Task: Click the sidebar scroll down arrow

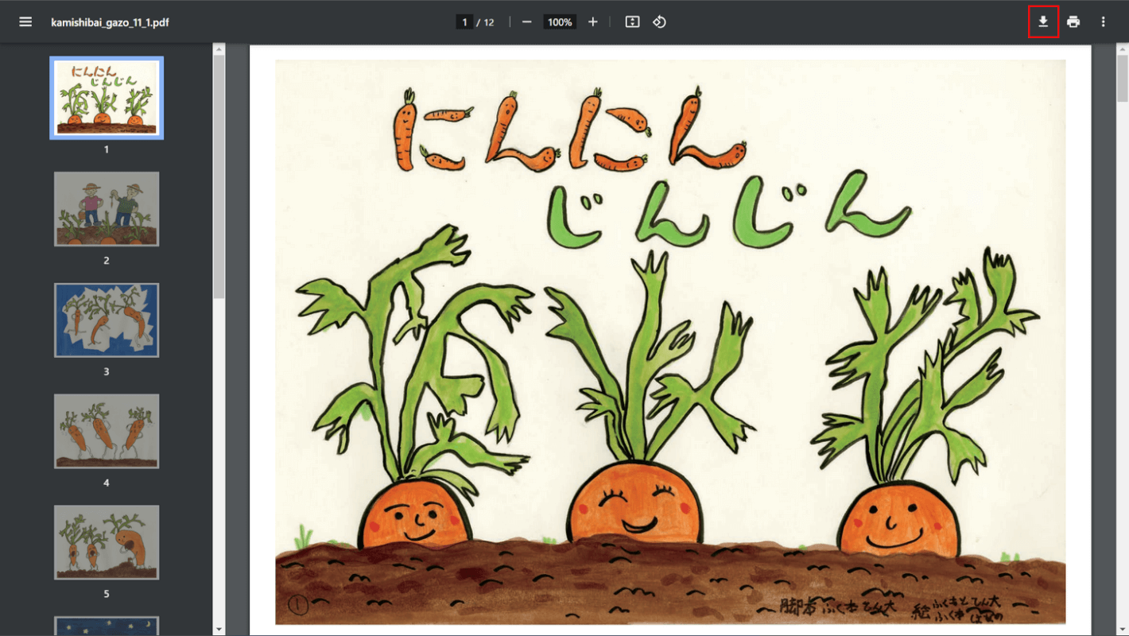Action: 219,630
